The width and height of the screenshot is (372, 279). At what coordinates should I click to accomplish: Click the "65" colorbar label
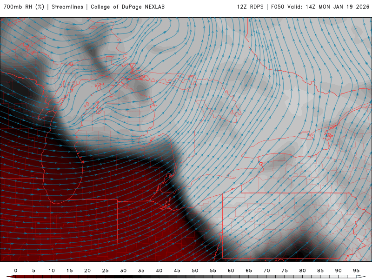point(249,271)
